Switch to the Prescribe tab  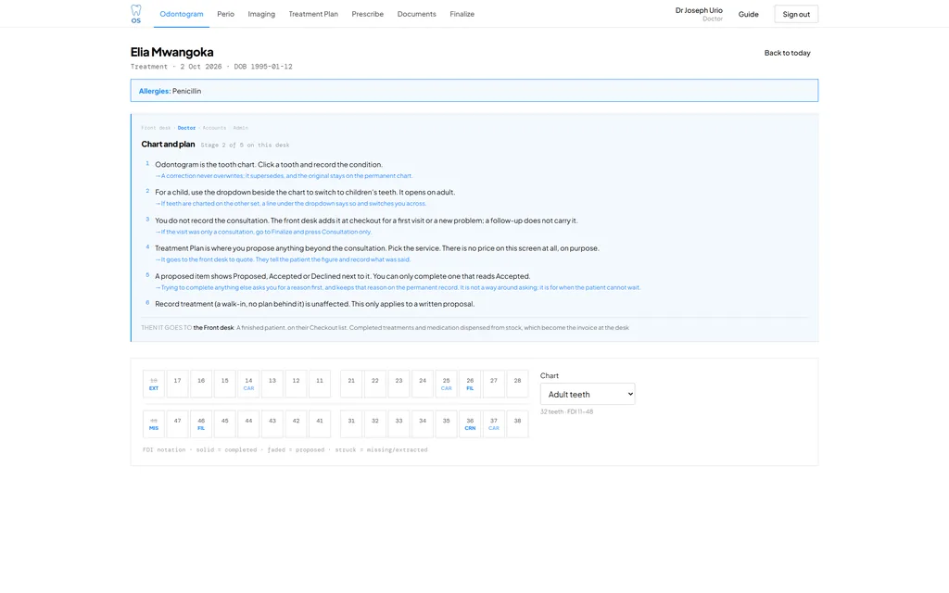pyautogui.click(x=367, y=14)
